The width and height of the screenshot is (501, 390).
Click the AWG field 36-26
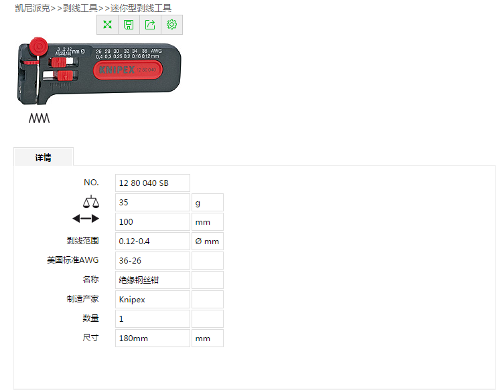pos(153,260)
